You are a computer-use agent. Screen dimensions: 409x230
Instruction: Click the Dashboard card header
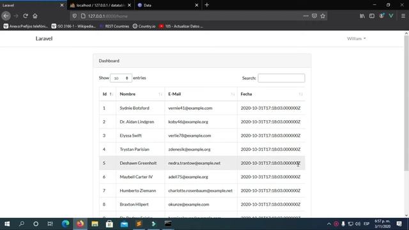click(202, 61)
